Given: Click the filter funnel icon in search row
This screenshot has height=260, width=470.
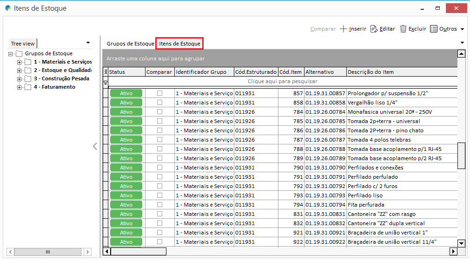Looking at the screenshot, I should tap(106, 83).
